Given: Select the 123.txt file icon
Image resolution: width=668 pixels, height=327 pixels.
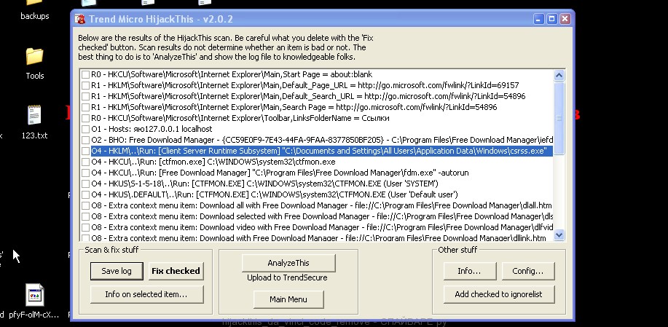Looking at the screenshot, I should (x=34, y=115).
